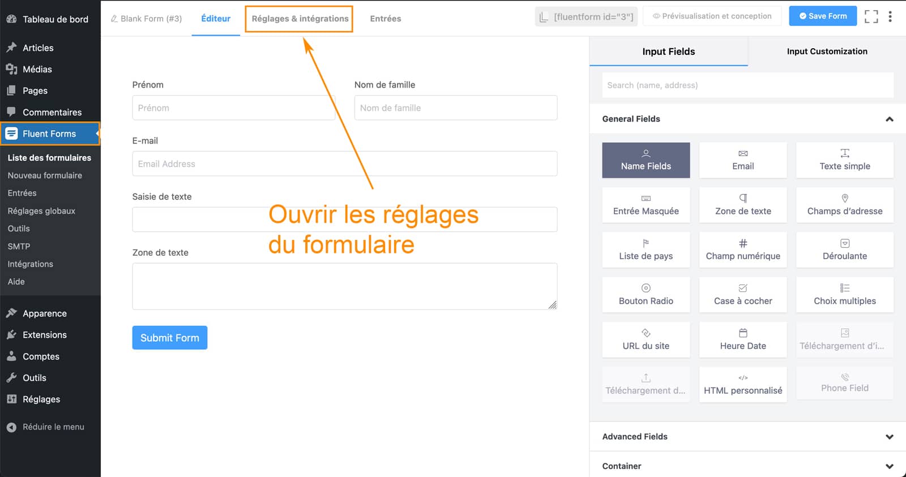Open Réglages globaux submenu link

[x=41, y=211]
